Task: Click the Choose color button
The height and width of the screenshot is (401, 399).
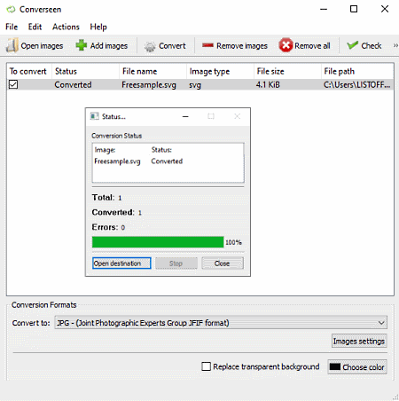Action: (357, 367)
